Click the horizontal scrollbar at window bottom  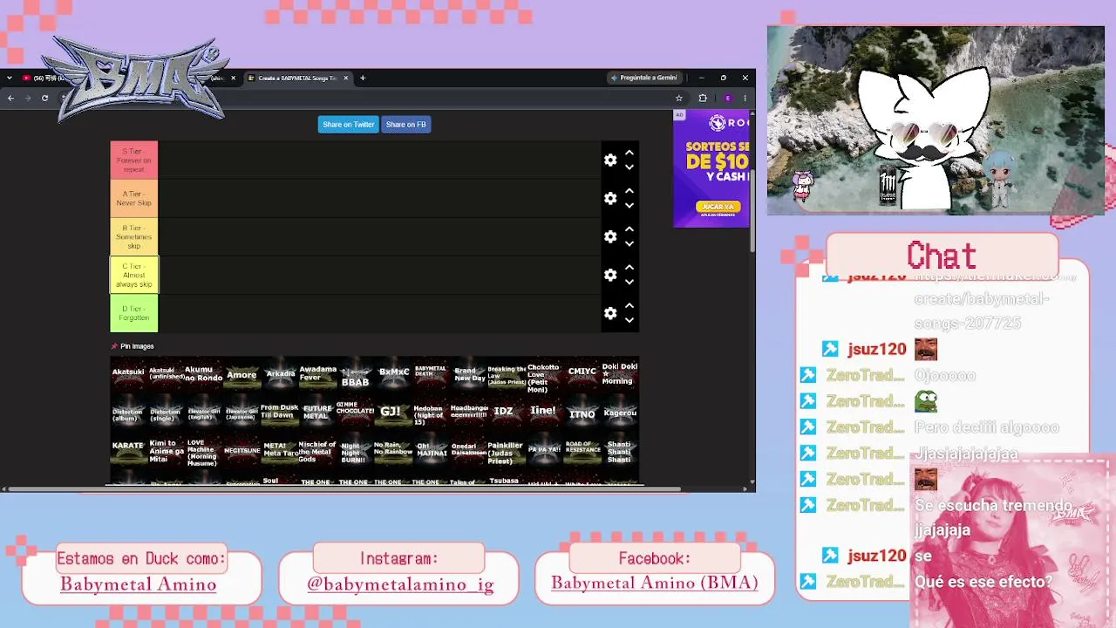(x=343, y=488)
